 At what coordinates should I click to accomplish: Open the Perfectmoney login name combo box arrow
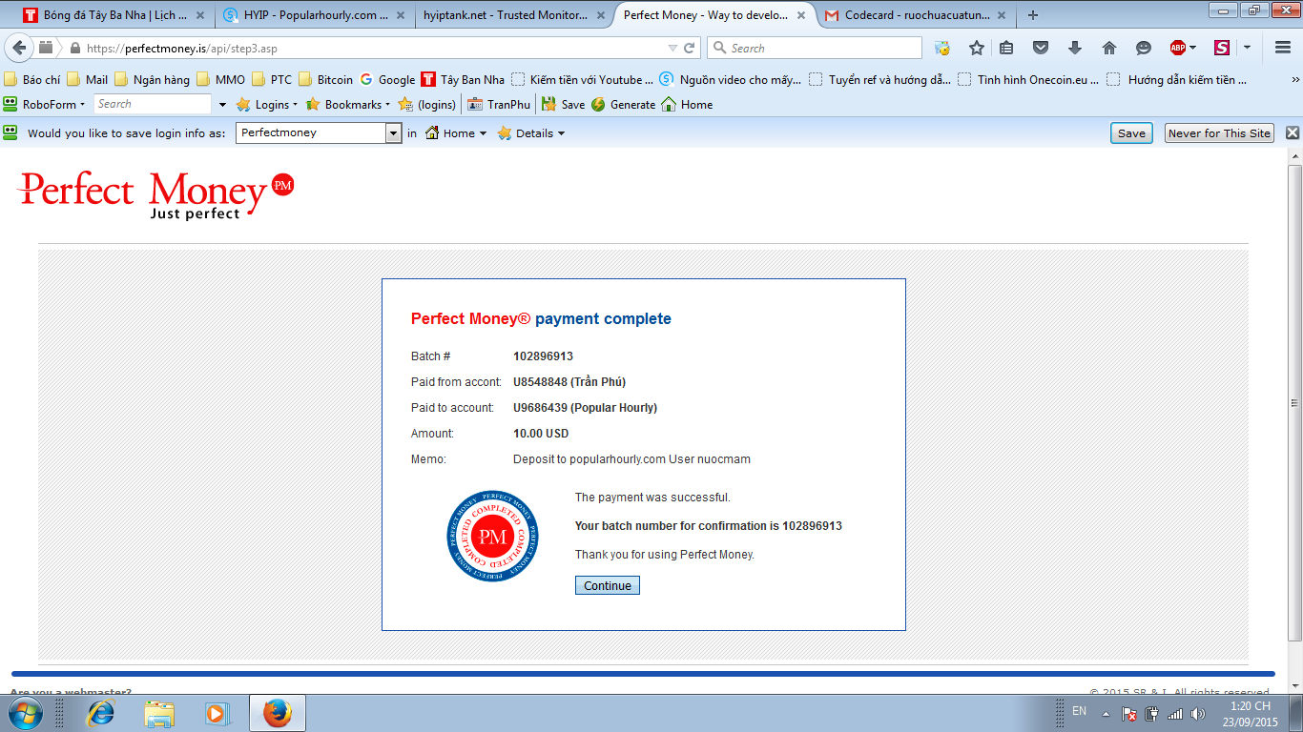point(393,133)
